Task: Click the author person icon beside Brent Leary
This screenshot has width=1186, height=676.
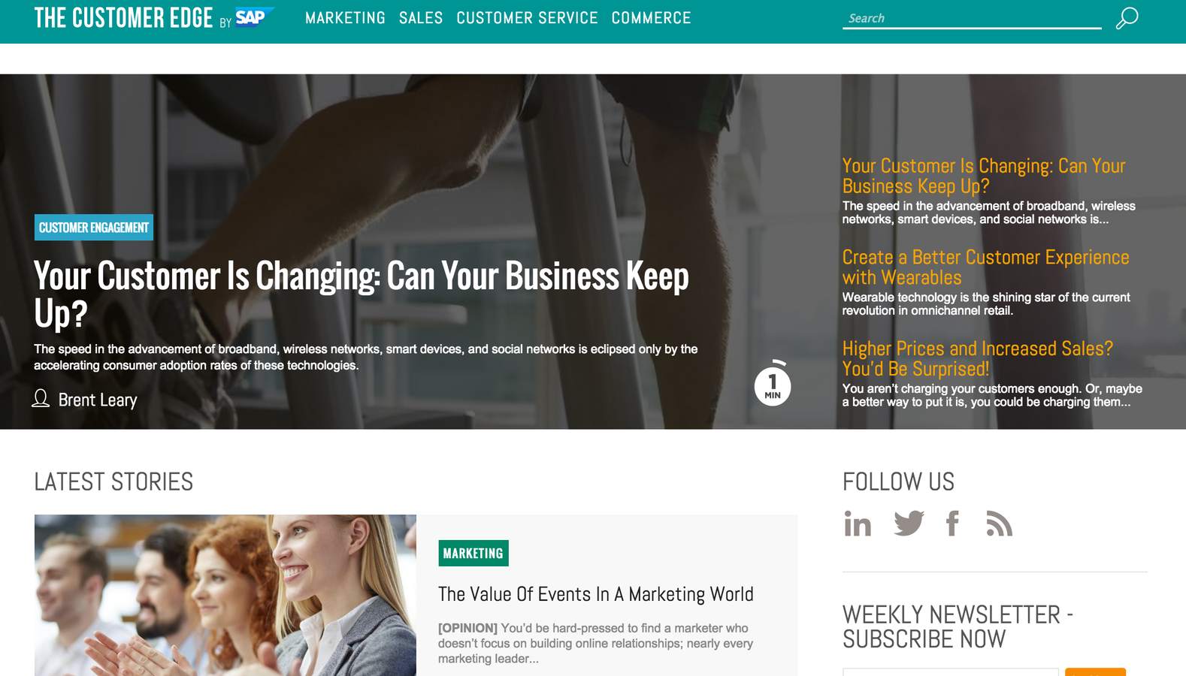Action: point(41,398)
